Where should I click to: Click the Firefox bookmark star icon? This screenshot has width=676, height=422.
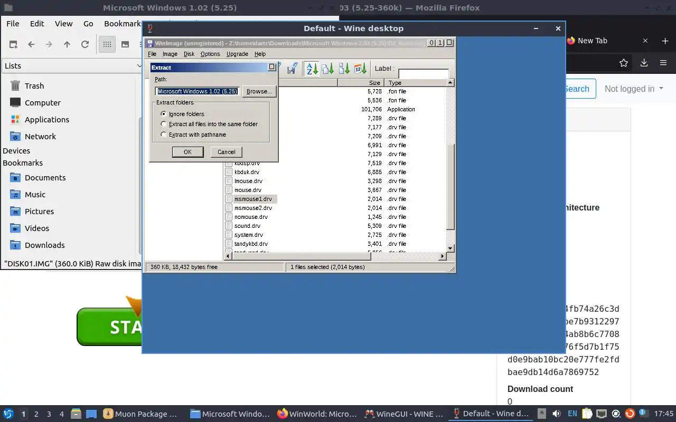624,63
